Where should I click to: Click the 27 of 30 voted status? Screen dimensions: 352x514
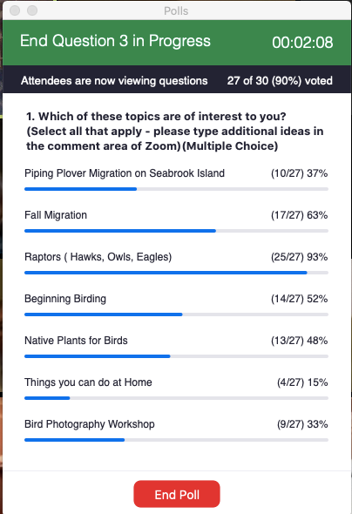click(280, 81)
